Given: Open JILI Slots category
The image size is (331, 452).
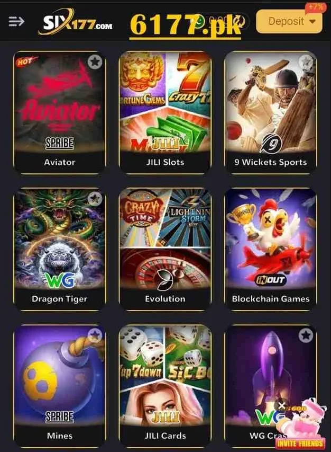Looking at the screenshot, I should click(x=165, y=113).
